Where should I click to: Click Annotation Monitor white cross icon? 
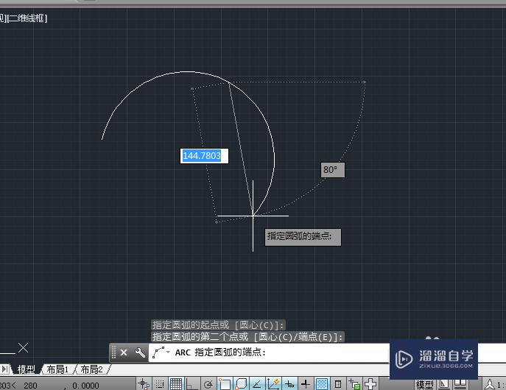point(370,384)
